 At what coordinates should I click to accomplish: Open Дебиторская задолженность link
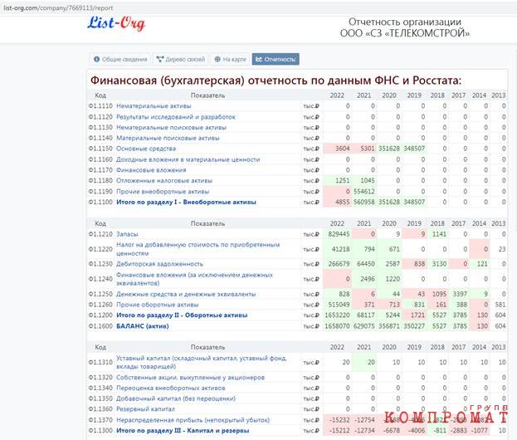(x=159, y=264)
